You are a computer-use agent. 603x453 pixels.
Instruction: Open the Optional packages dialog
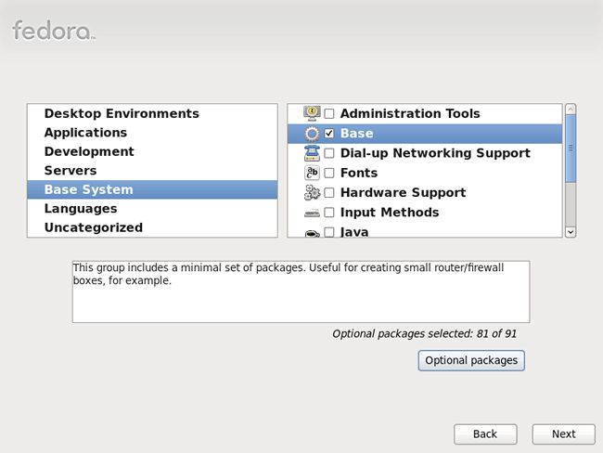point(471,360)
